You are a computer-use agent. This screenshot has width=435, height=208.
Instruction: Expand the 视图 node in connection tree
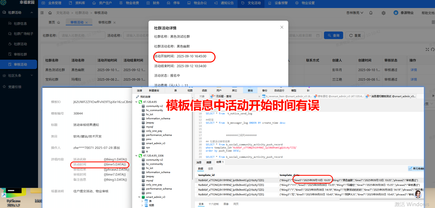[142, 205]
